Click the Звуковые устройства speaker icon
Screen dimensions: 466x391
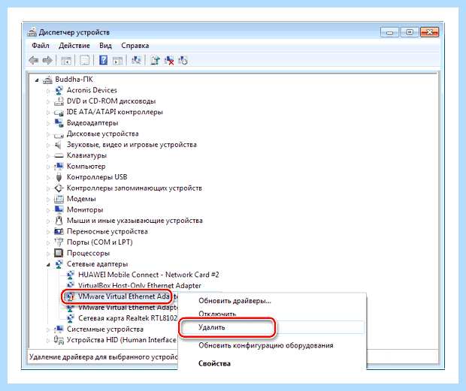tap(58, 145)
